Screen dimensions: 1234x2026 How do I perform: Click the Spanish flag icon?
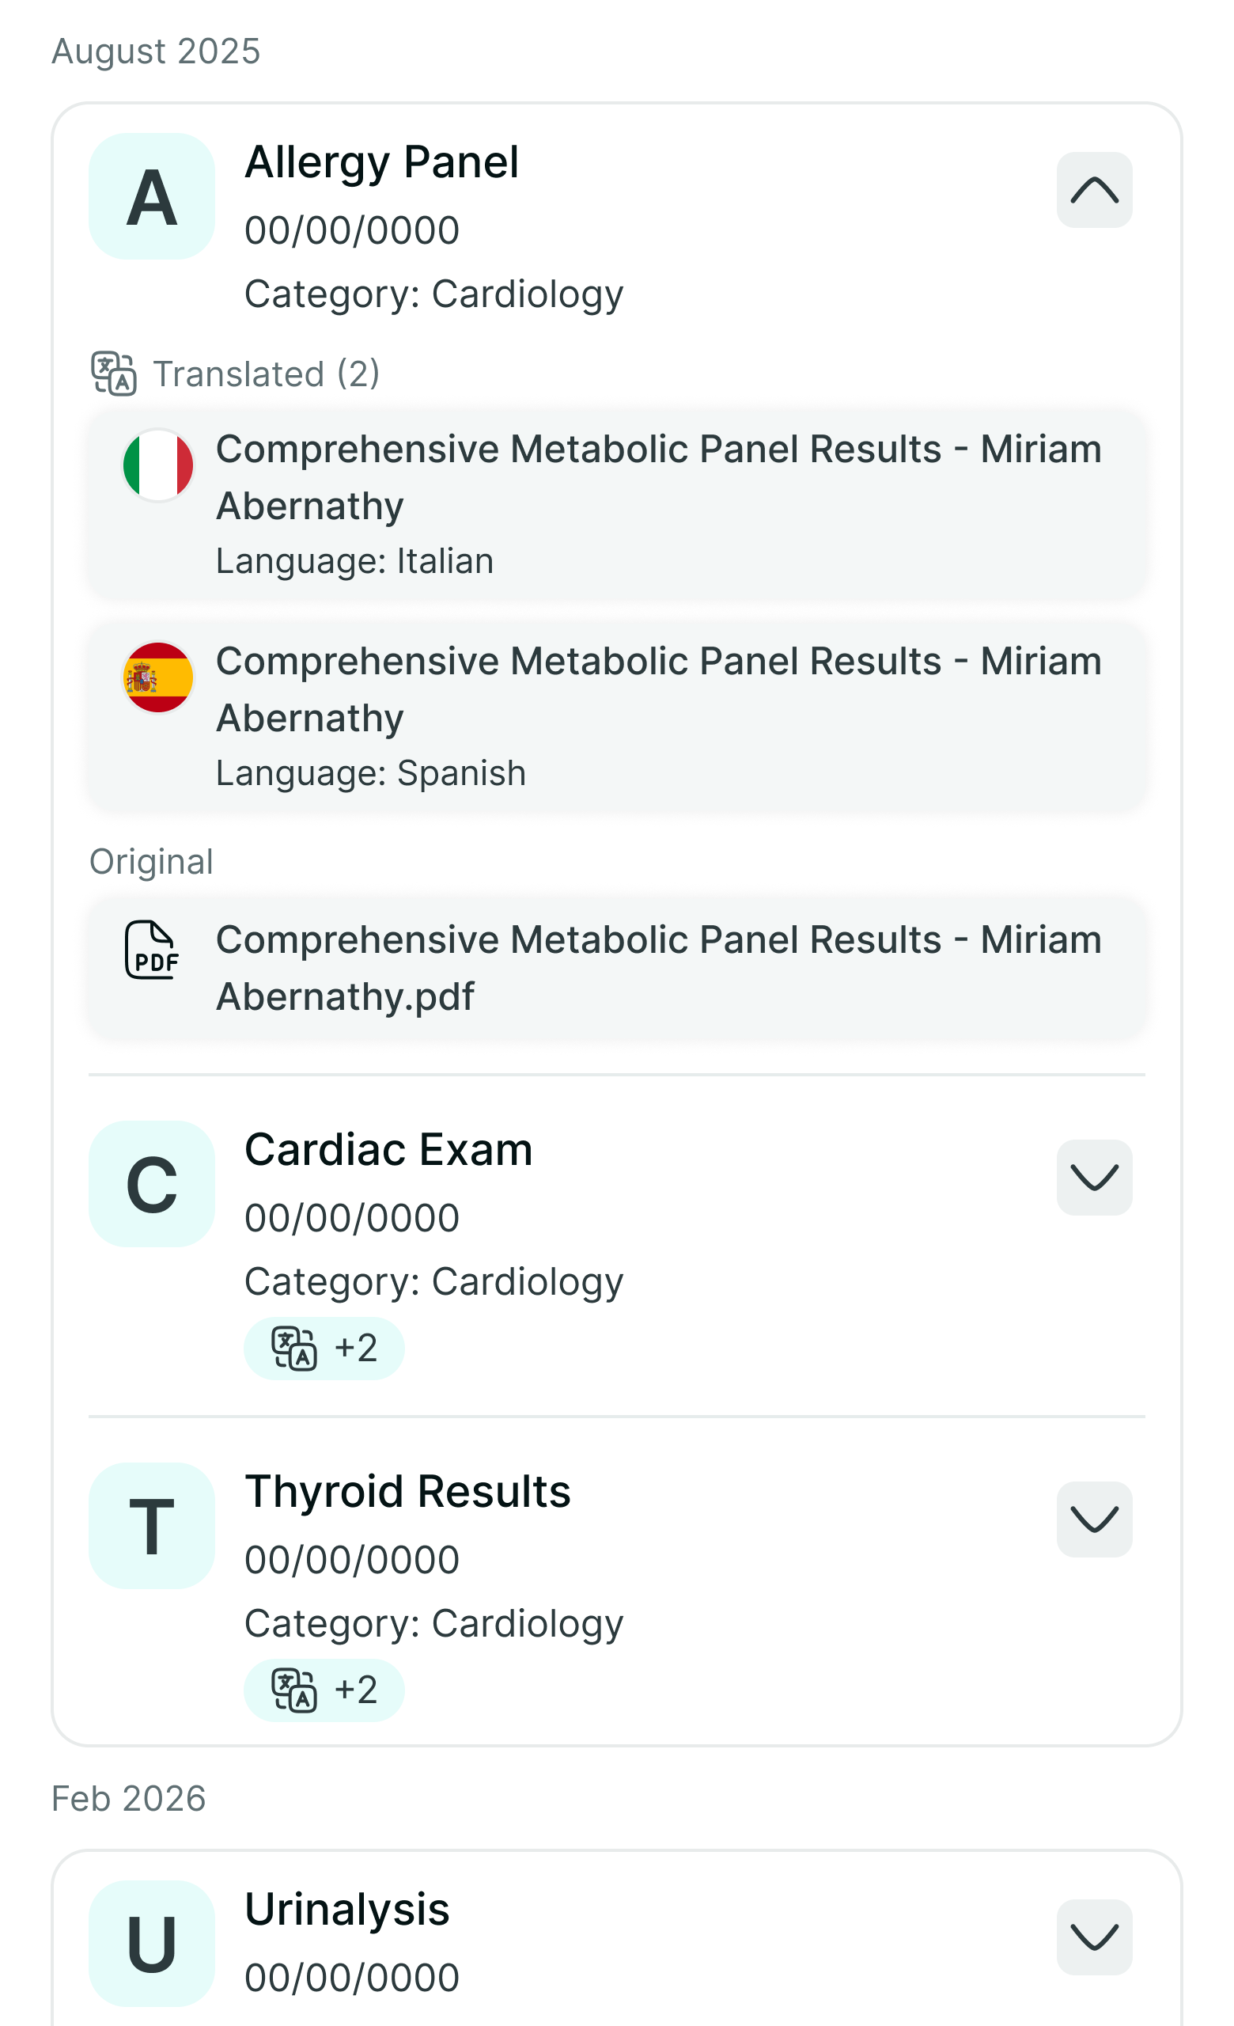(157, 677)
